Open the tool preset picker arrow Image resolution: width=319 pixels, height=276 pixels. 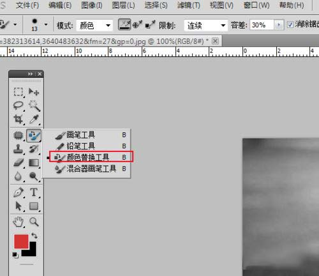15,25
